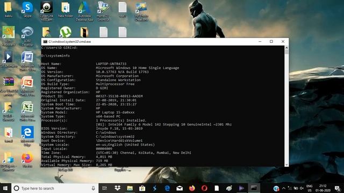Click the x64-based PC system type
This screenshot has height=193, width=344.
tap(108, 116)
